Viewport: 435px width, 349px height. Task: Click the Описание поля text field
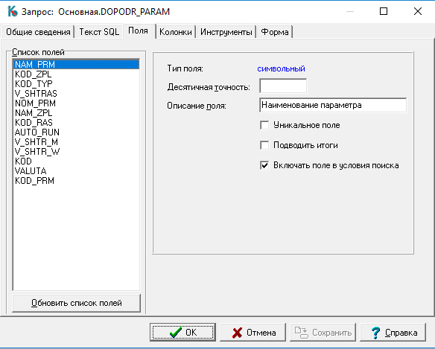click(333, 105)
